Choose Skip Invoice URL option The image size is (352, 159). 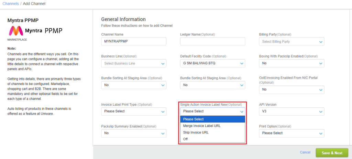pos(212,132)
